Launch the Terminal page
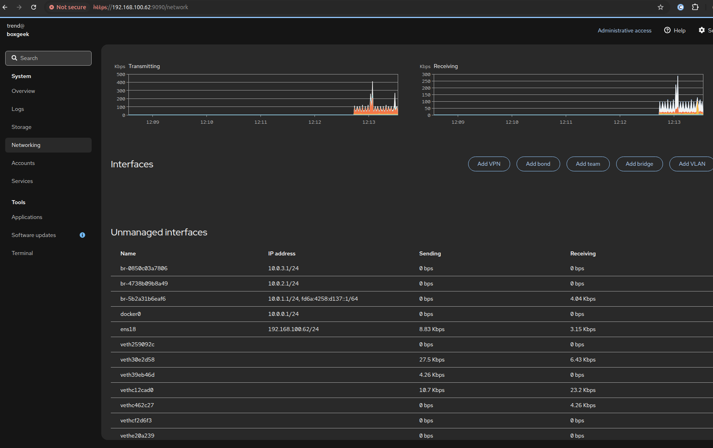The height and width of the screenshot is (448, 713). [x=48, y=253]
